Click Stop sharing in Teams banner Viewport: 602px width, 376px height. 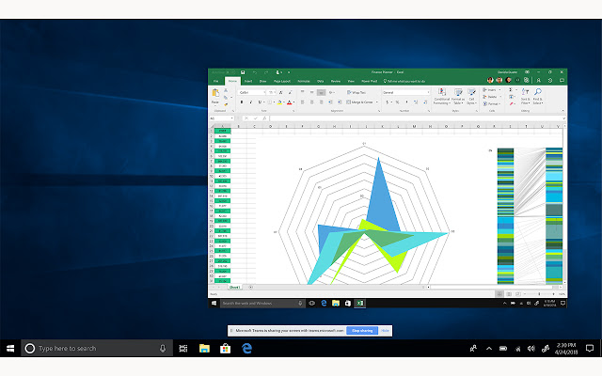click(362, 330)
